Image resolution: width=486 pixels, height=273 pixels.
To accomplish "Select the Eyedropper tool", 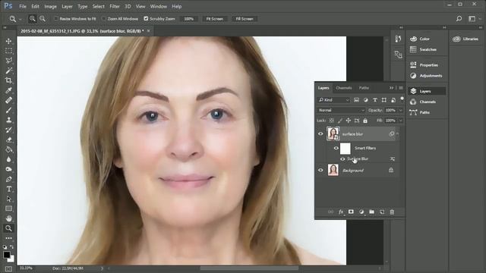I will (8, 90).
